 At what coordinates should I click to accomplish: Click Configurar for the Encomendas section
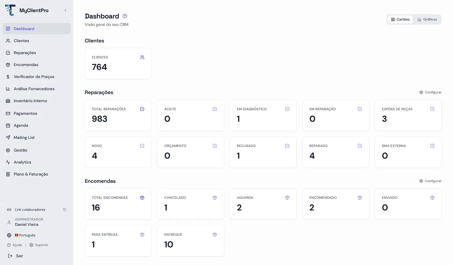(430, 181)
